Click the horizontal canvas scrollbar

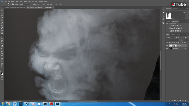(x=82, y=101)
